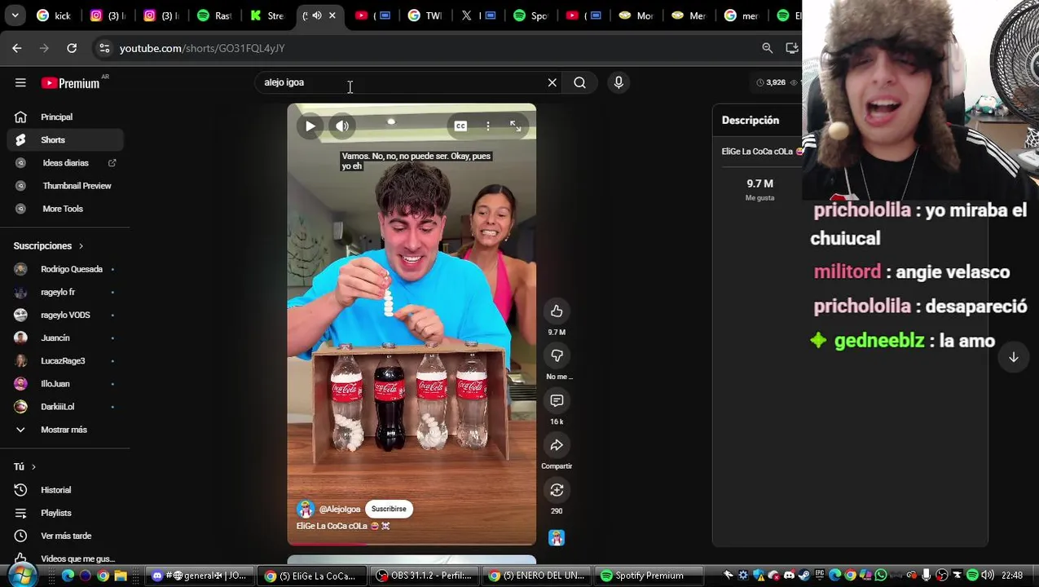Image resolution: width=1039 pixels, height=587 pixels.
Task: Enter fullscreen on the Short player
Action: coord(515,126)
